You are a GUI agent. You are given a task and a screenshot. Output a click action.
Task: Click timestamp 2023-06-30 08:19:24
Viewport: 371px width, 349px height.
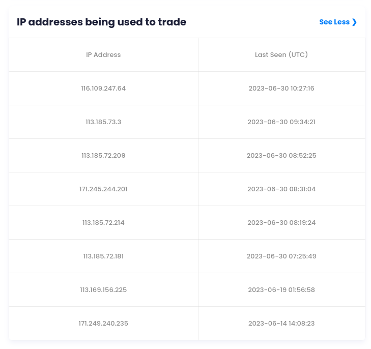pos(281,223)
